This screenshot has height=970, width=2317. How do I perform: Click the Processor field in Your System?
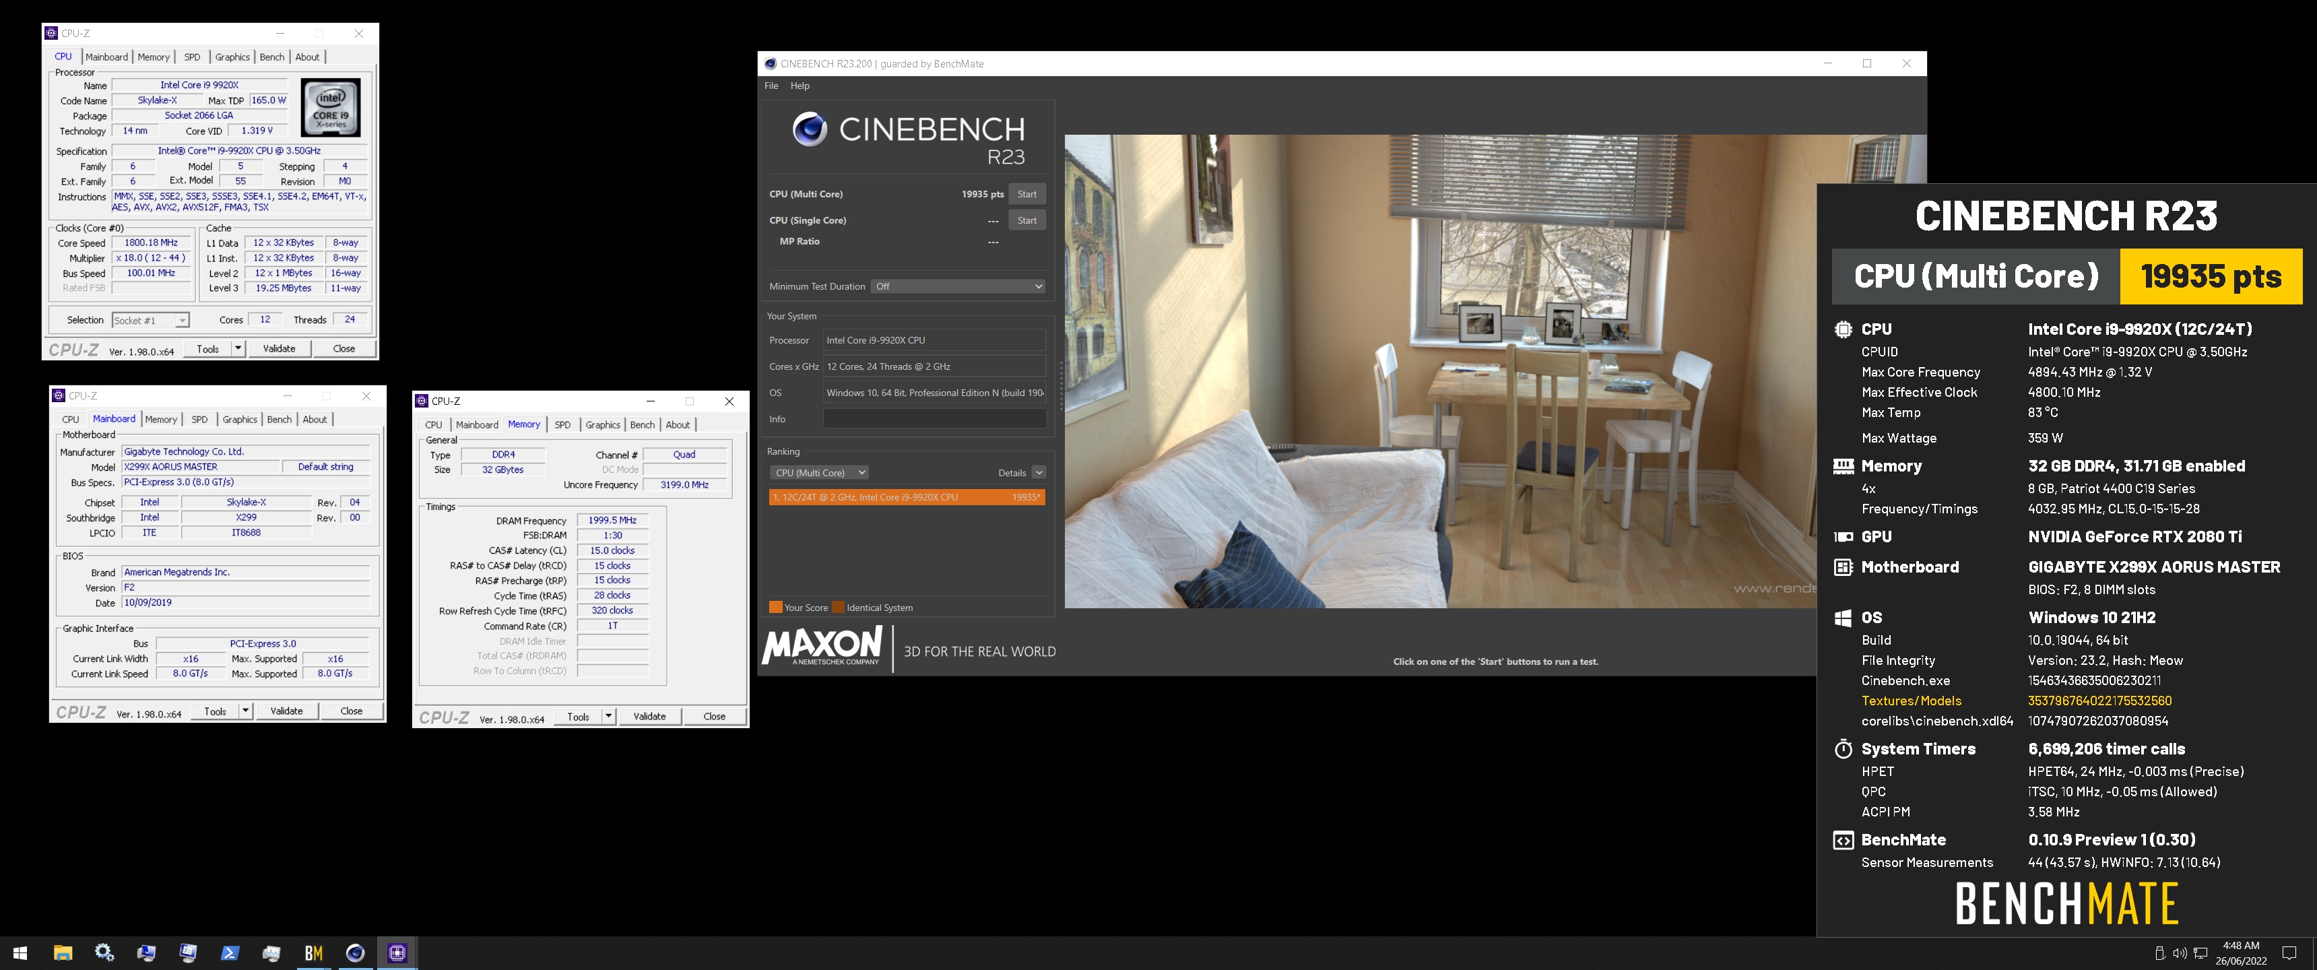point(934,340)
